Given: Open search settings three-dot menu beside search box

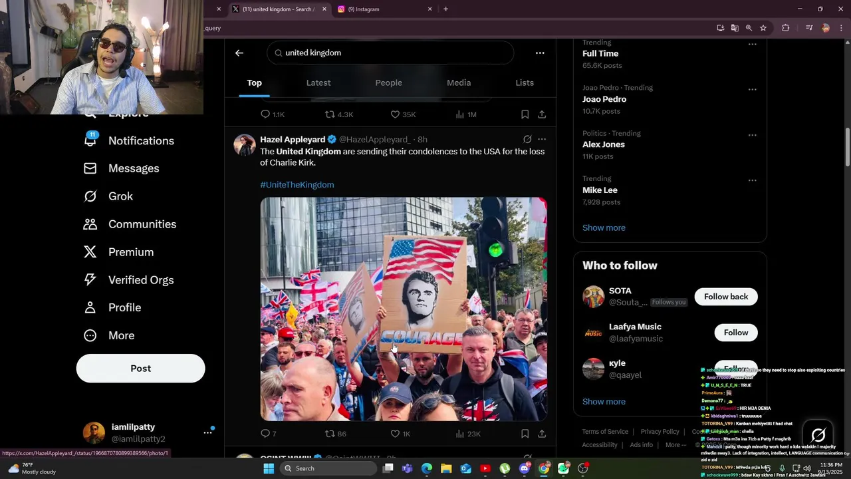Looking at the screenshot, I should [x=540, y=53].
